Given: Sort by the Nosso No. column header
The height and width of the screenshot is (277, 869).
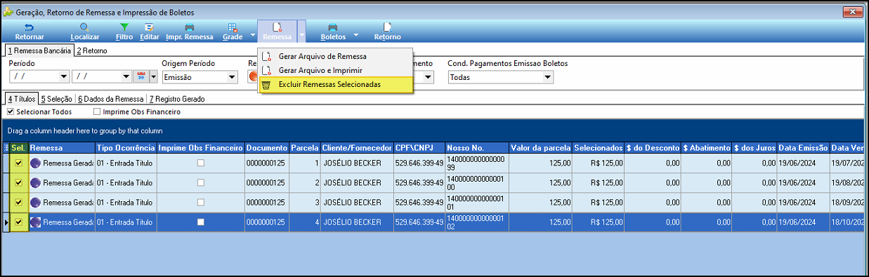Looking at the screenshot, I should tap(477, 148).
